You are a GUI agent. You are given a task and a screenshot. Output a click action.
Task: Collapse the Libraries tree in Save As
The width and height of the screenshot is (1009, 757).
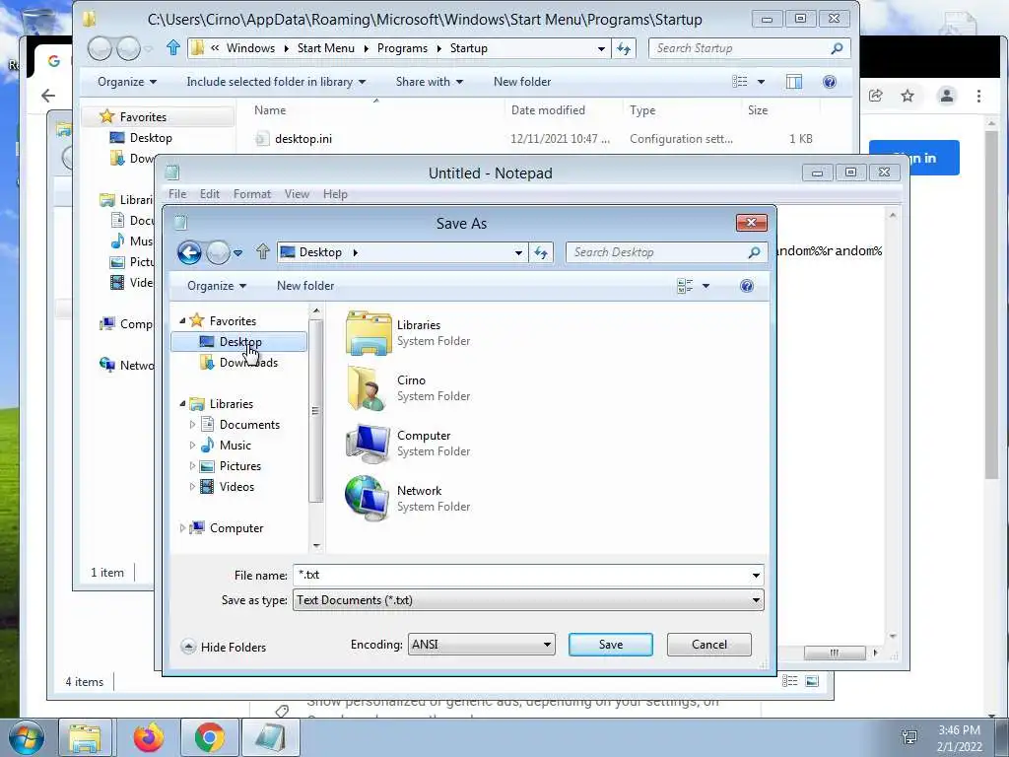(x=182, y=403)
